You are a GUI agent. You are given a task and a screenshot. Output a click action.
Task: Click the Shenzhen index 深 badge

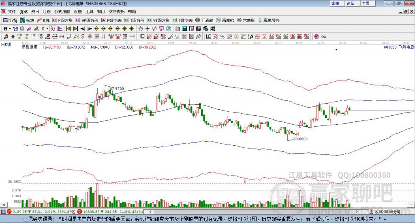tap(80, 212)
